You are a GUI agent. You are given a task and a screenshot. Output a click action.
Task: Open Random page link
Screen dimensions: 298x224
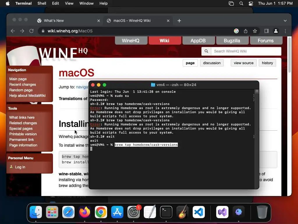[21, 90]
